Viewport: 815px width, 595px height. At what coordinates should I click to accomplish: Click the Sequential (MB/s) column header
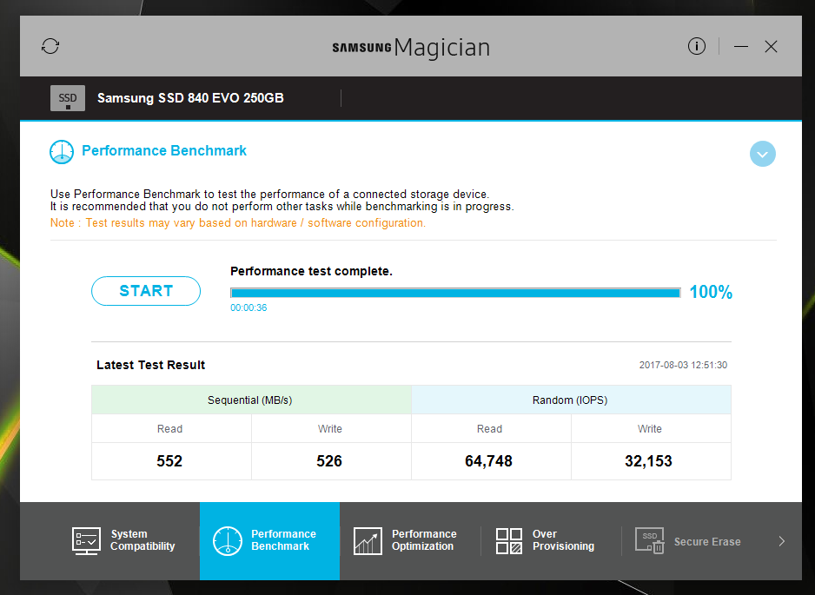(251, 400)
